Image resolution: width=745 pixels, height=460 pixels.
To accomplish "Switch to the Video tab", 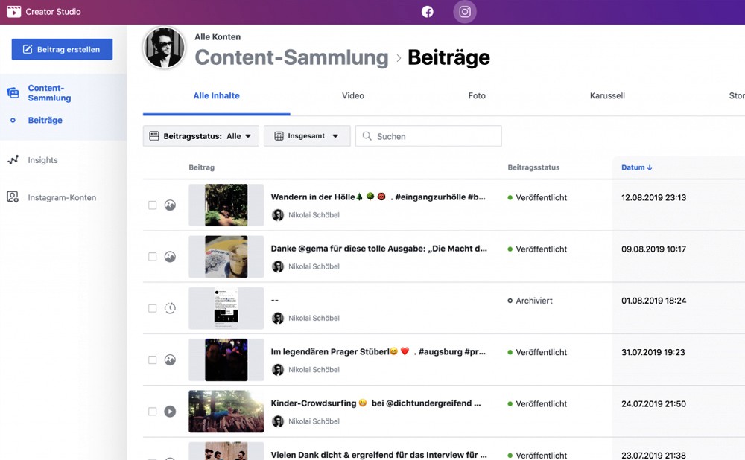I will [x=353, y=96].
